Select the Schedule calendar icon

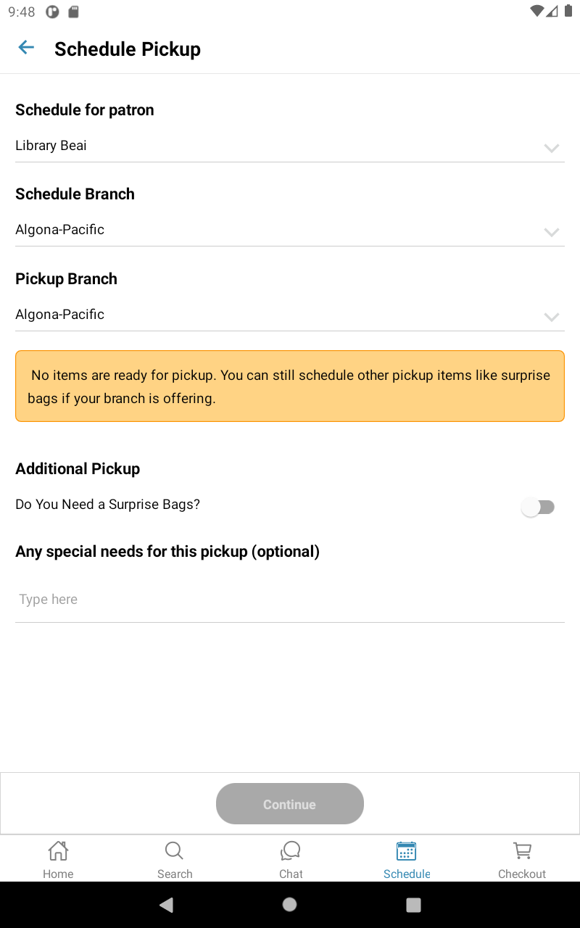click(407, 850)
